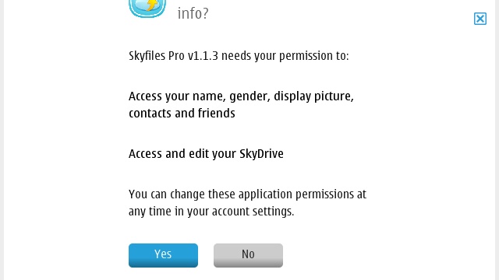Image resolution: width=499 pixels, height=280 pixels.
Task: Click 'Access and edit your' text
Action: coord(182,154)
